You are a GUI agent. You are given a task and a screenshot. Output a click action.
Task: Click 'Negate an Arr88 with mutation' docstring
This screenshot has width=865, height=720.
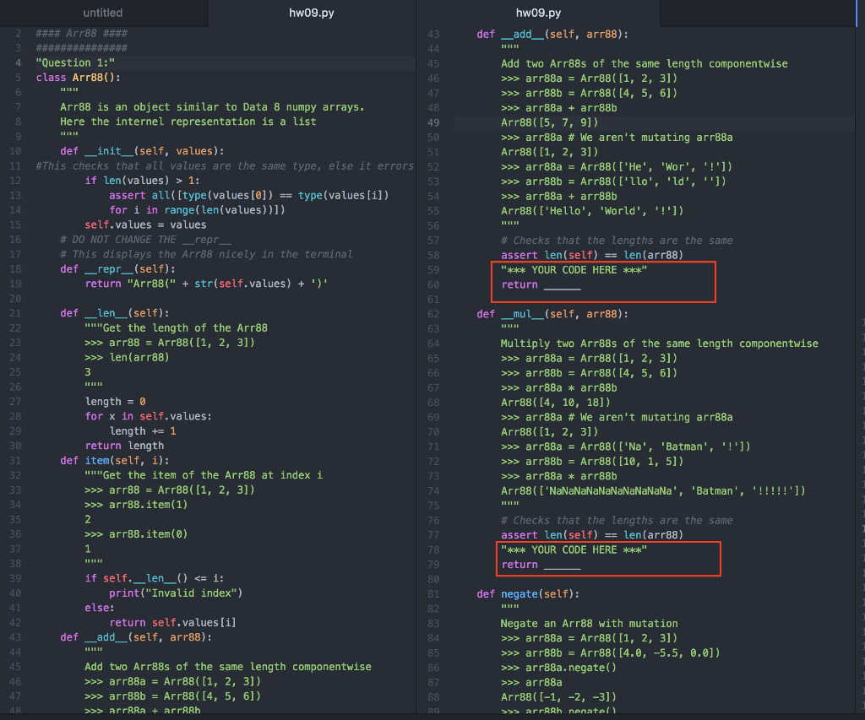click(x=589, y=624)
